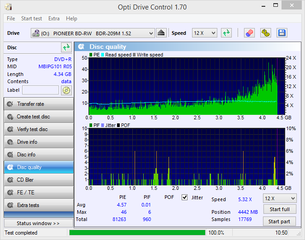Open the FE / TE test page
This screenshot has width=305, height=240.
(x=38, y=193)
